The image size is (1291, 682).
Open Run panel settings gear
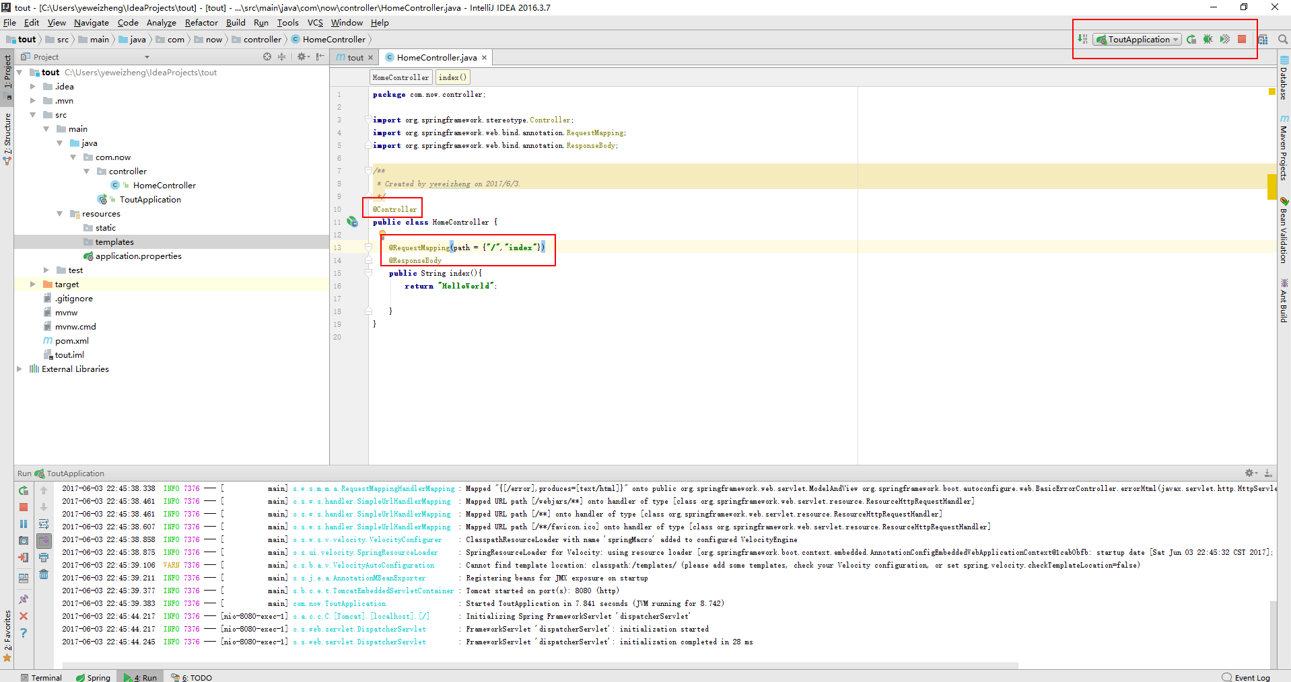tap(1251, 473)
